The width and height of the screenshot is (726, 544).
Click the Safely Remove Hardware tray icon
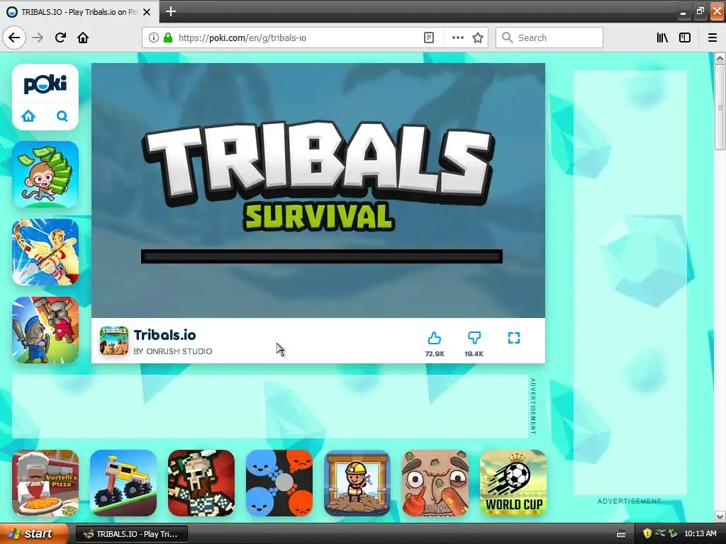[673, 534]
